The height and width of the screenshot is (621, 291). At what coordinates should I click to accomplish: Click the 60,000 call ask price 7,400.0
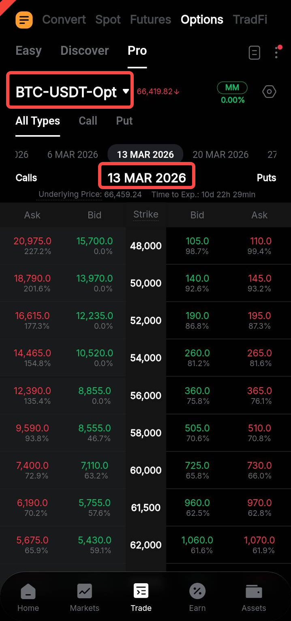click(32, 466)
